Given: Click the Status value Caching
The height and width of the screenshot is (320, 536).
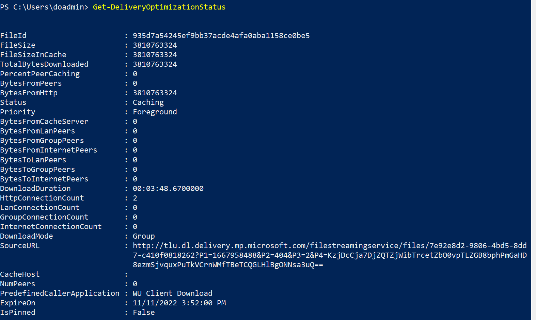Looking at the screenshot, I should coord(148,102).
